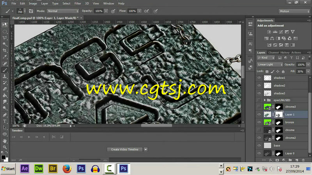Open the Filter menu
Screen dimensions: 312x175
(x=78, y=3)
